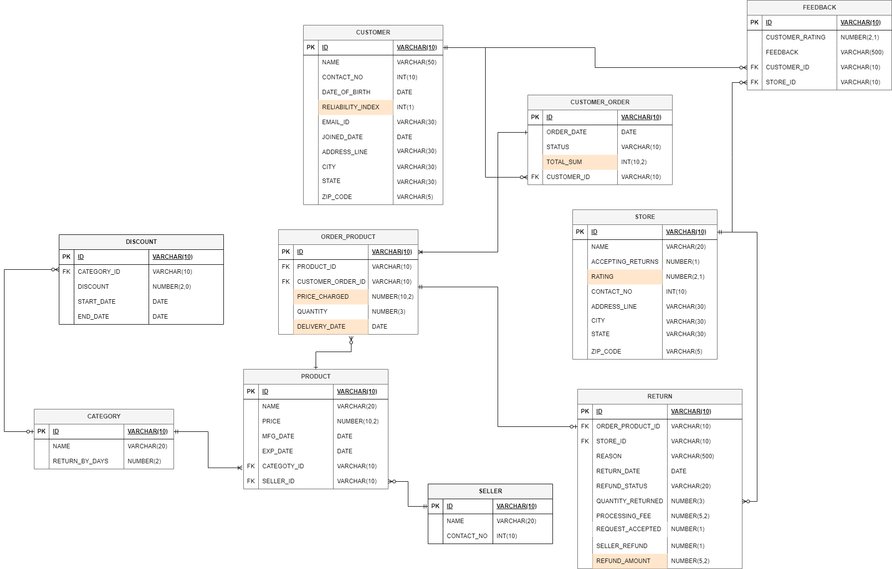Select the PROCESSING_FEE field

click(x=623, y=516)
